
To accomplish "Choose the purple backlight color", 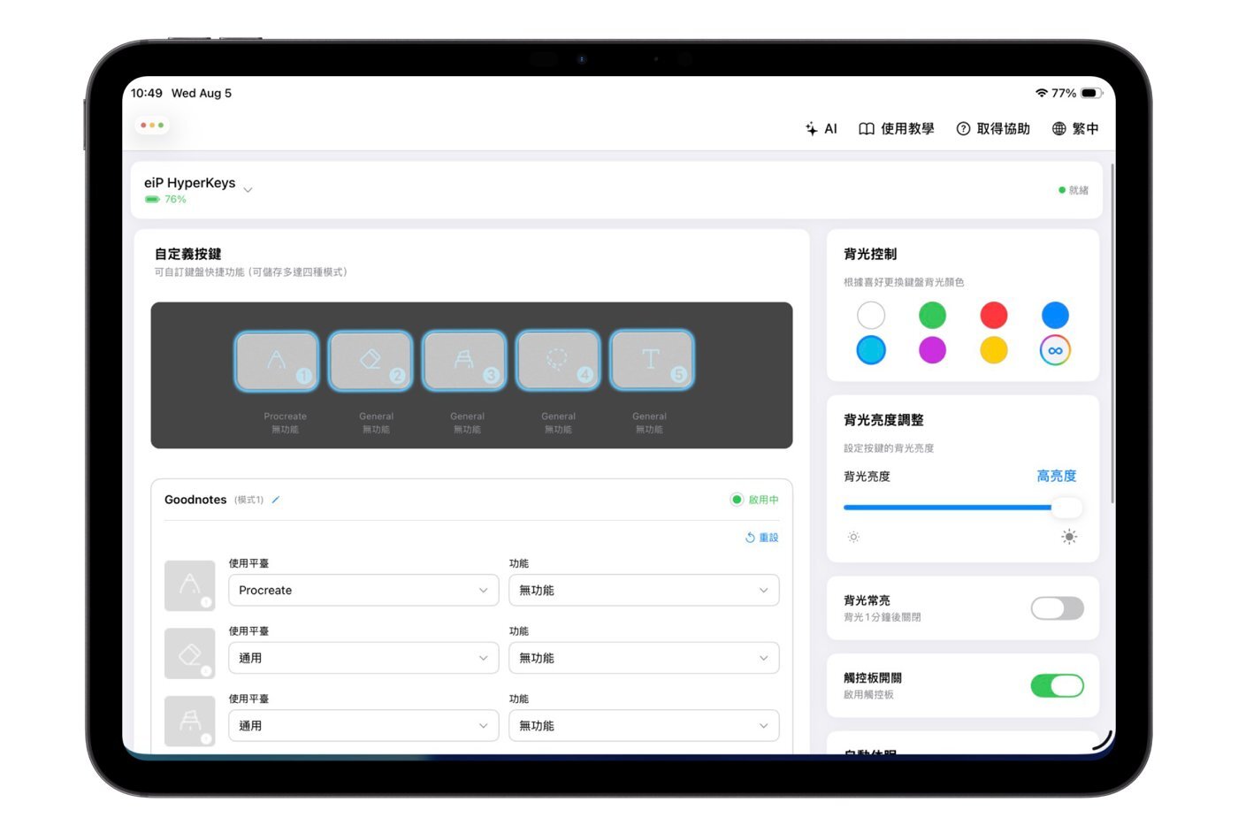I will click(932, 350).
